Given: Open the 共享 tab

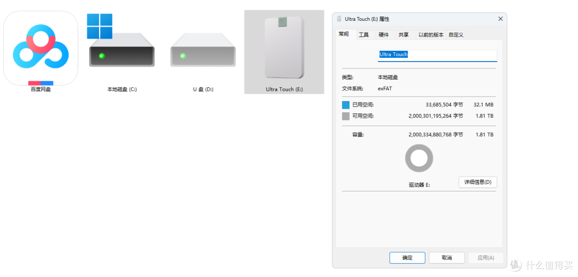Looking at the screenshot, I should (404, 35).
